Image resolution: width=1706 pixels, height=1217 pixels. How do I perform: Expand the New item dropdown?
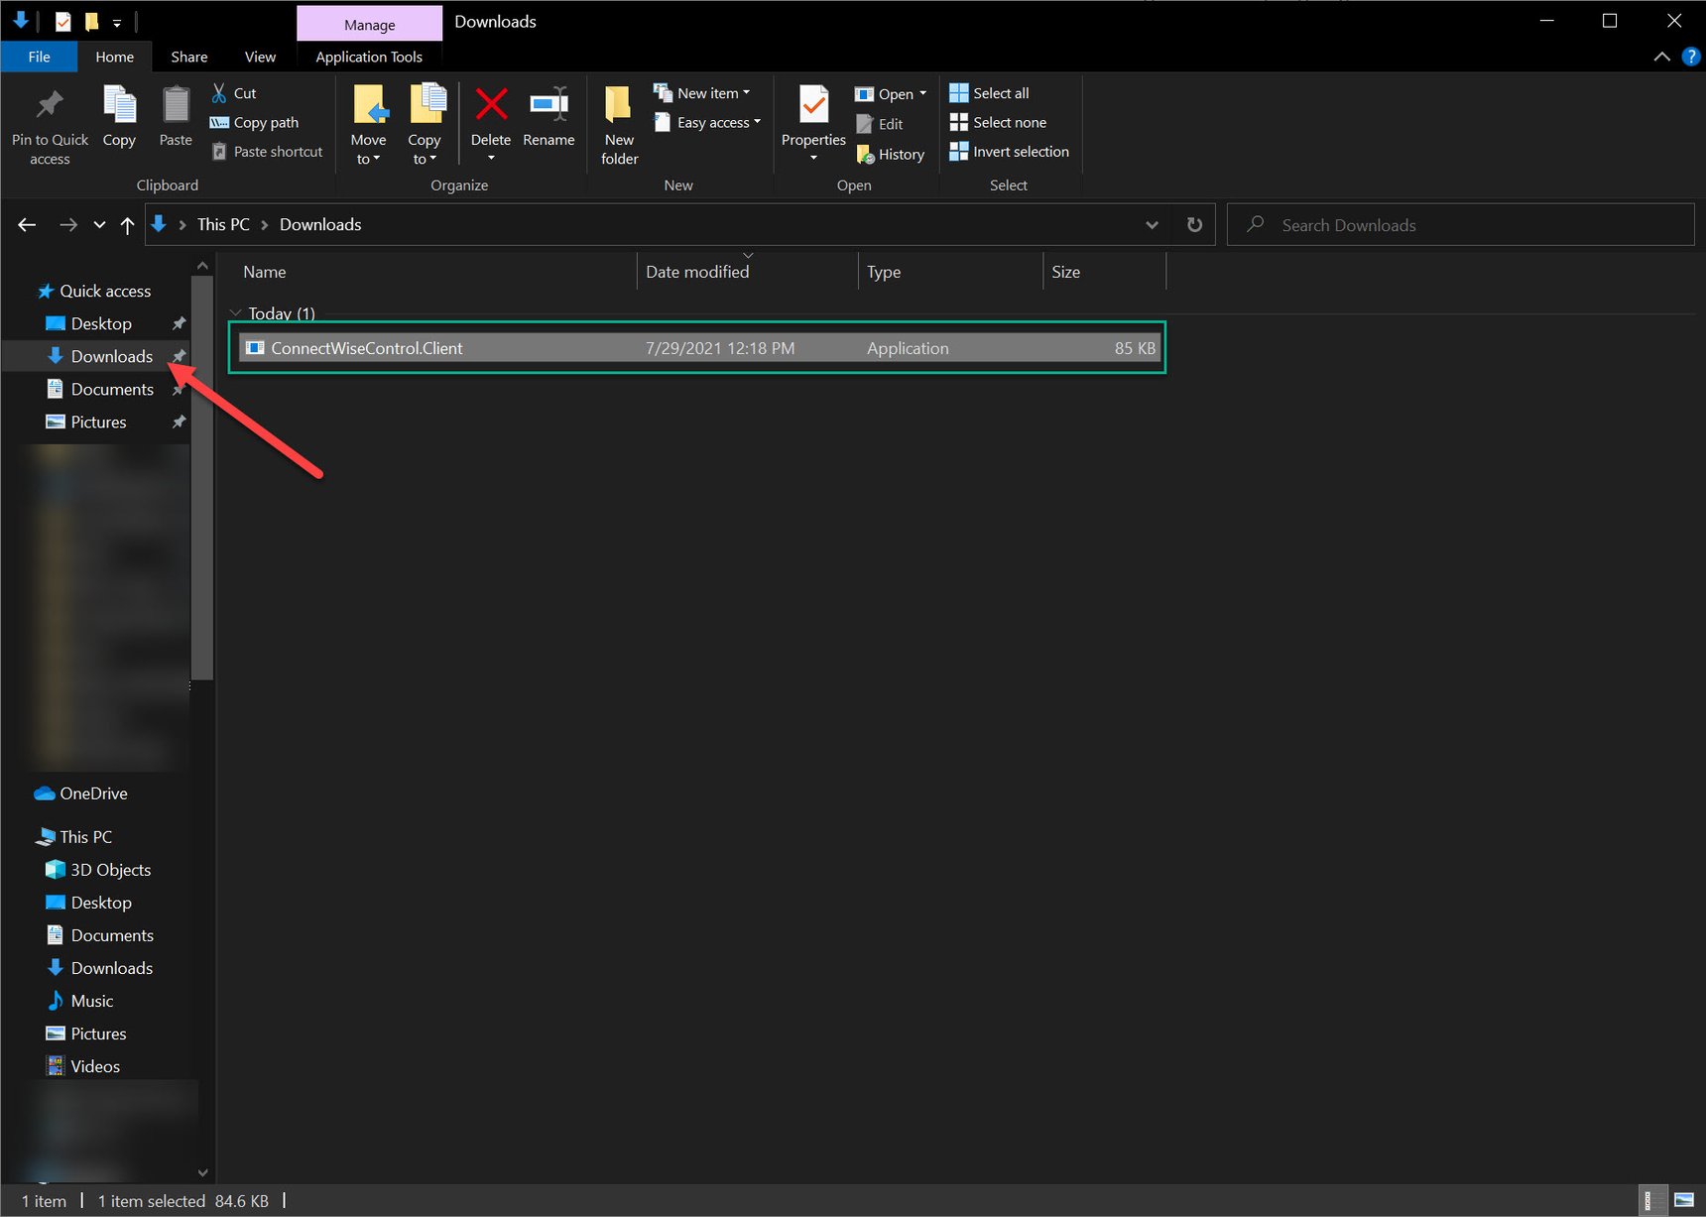click(705, 91)
